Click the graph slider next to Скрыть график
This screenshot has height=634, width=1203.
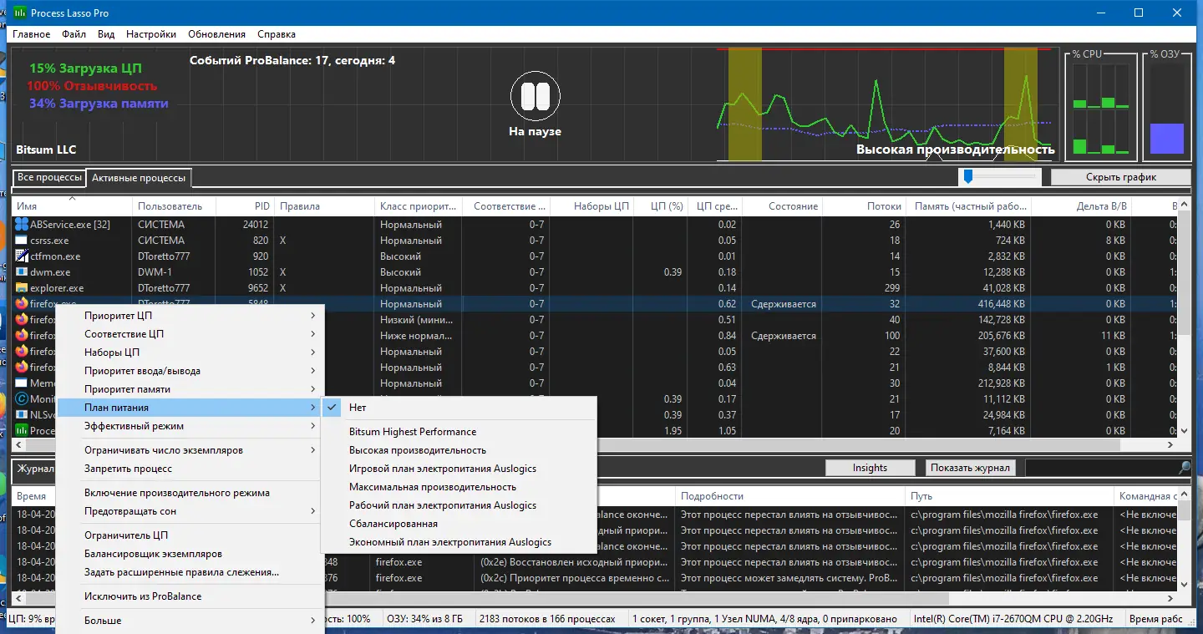click(969, 176)
